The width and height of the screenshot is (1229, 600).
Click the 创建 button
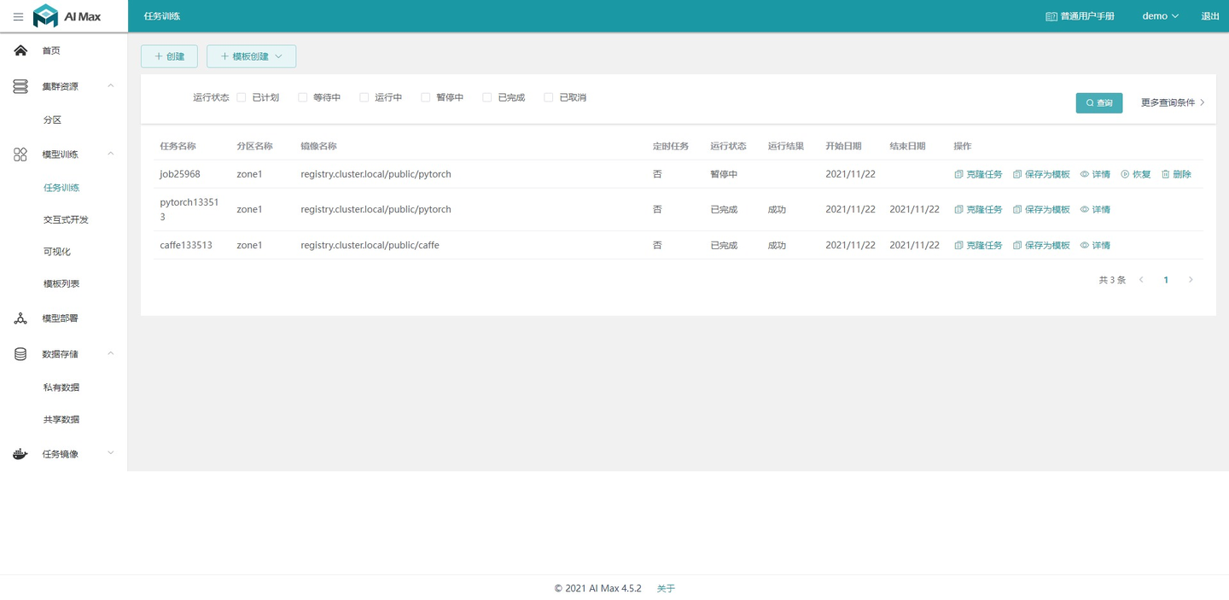pyautogui.click(x=169, y=55)
